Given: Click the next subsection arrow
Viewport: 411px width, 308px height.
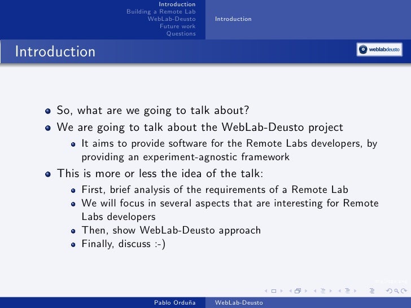Looking at the screenshot, I should (x=330, y=291).
